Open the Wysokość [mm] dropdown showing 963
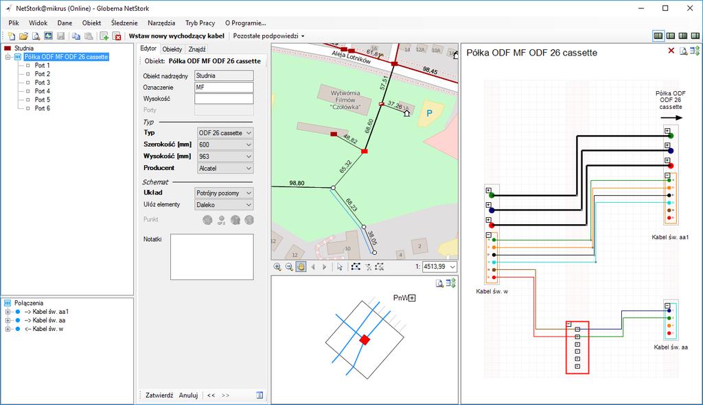The height and width of the screenshot is (405, 703). click(225, 156)
